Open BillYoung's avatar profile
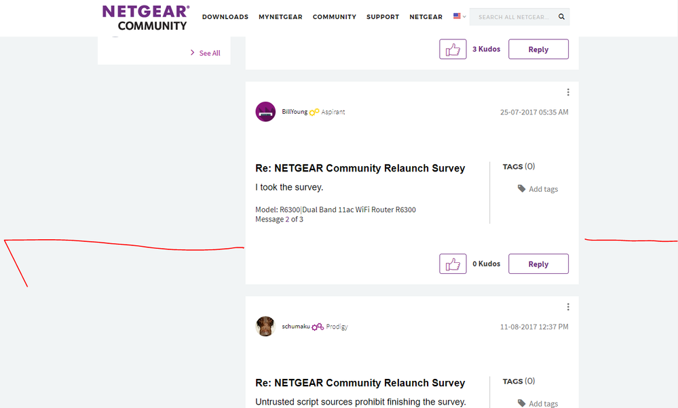 265,112
